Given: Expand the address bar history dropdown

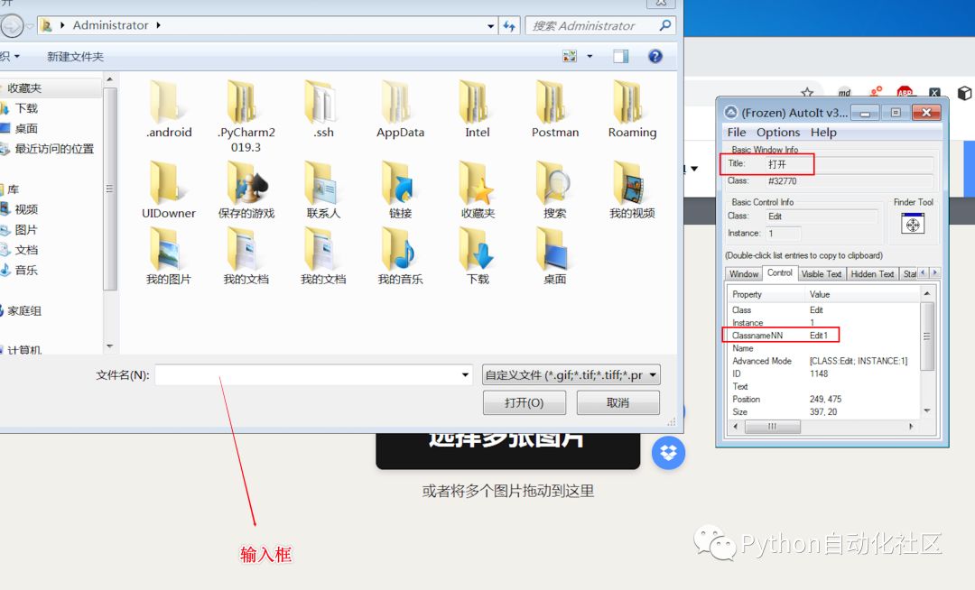Looking at the screenshot, I should (x=490, y=26).
